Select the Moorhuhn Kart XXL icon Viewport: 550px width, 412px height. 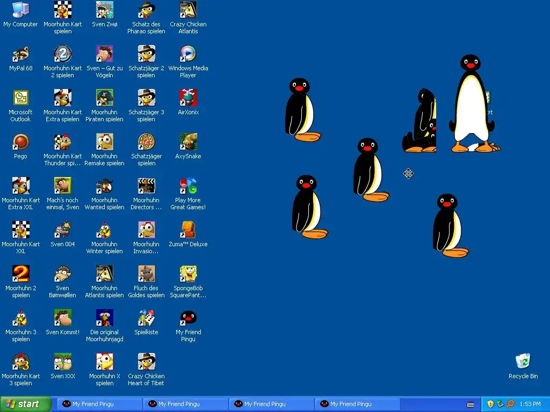click(x=20, y=230)
